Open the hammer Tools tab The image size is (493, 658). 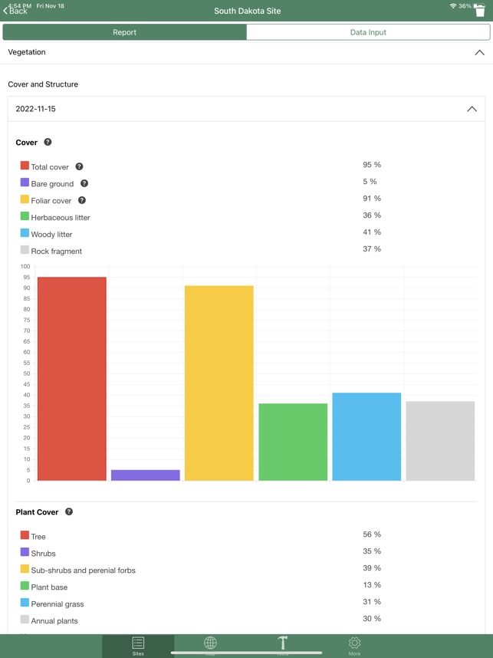tap(282, 645)
